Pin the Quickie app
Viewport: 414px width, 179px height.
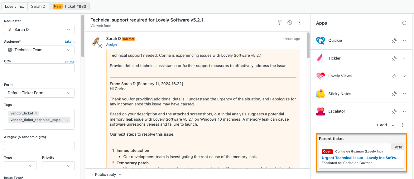tap(394, 41)
